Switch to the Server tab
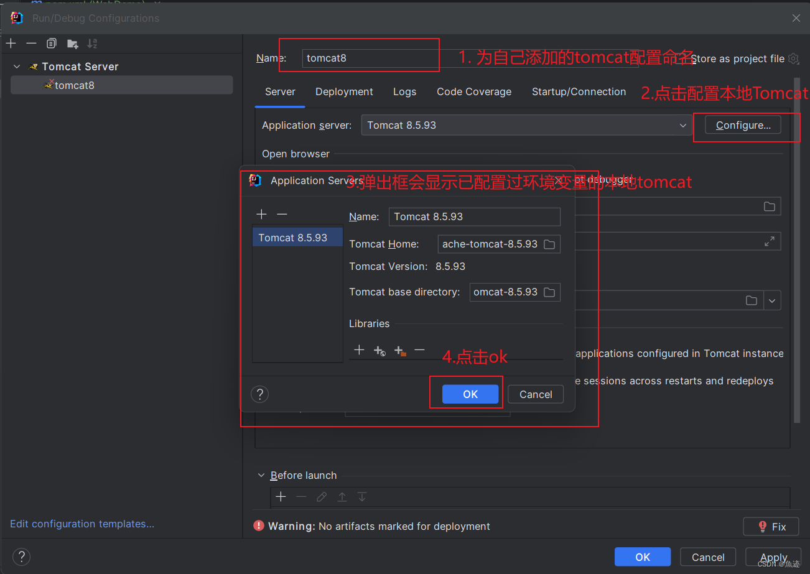The width and height of the screenshot is (810, 574). (x=280, y=92)
